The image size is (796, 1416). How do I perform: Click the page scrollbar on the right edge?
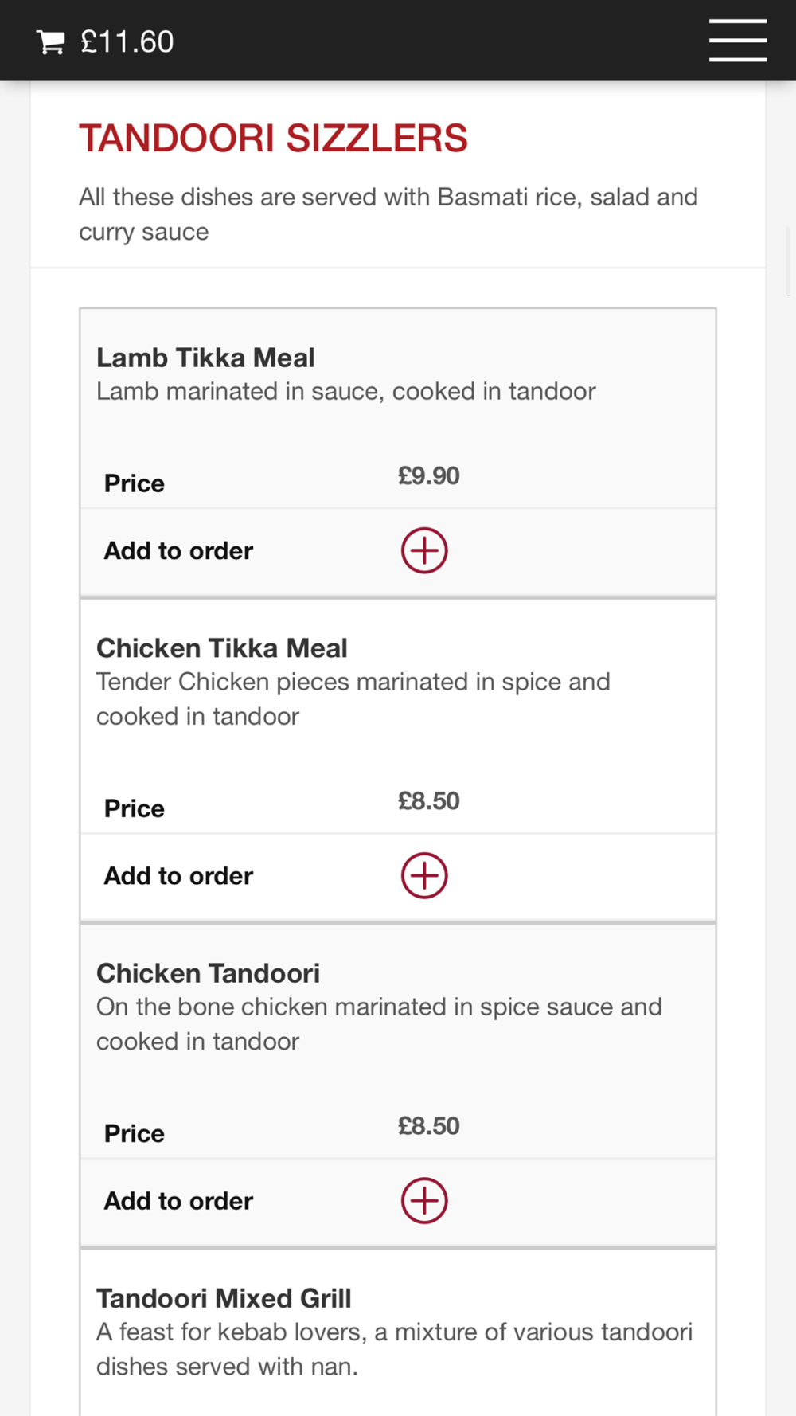coord(789,261)
